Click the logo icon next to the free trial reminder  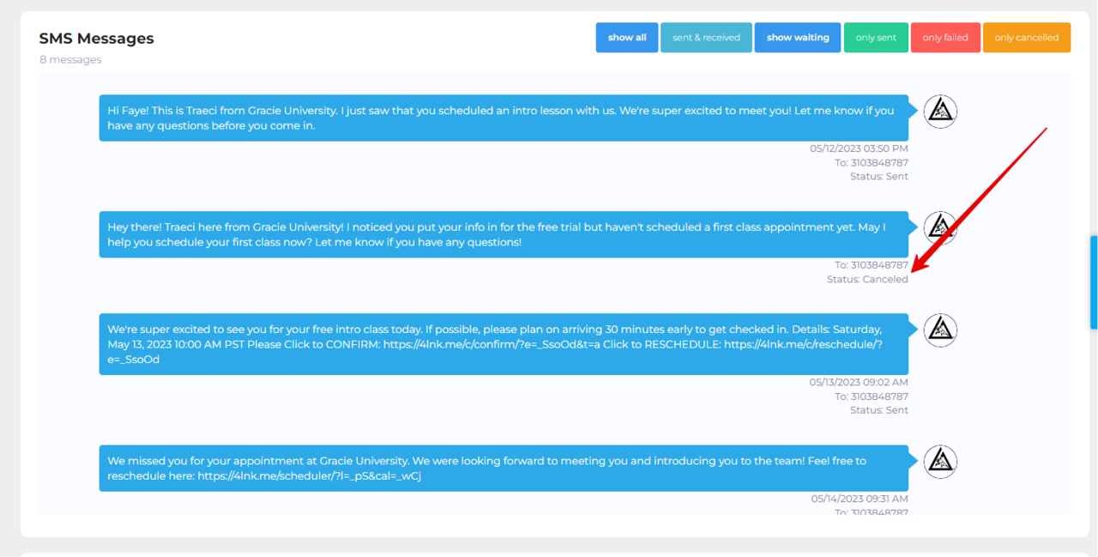tap(940, 227)
